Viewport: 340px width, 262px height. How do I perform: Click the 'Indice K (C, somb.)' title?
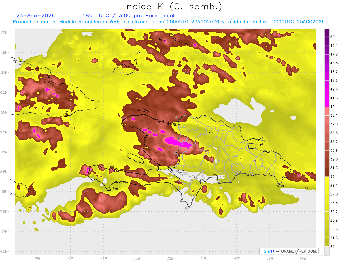(x=173, y=7)
